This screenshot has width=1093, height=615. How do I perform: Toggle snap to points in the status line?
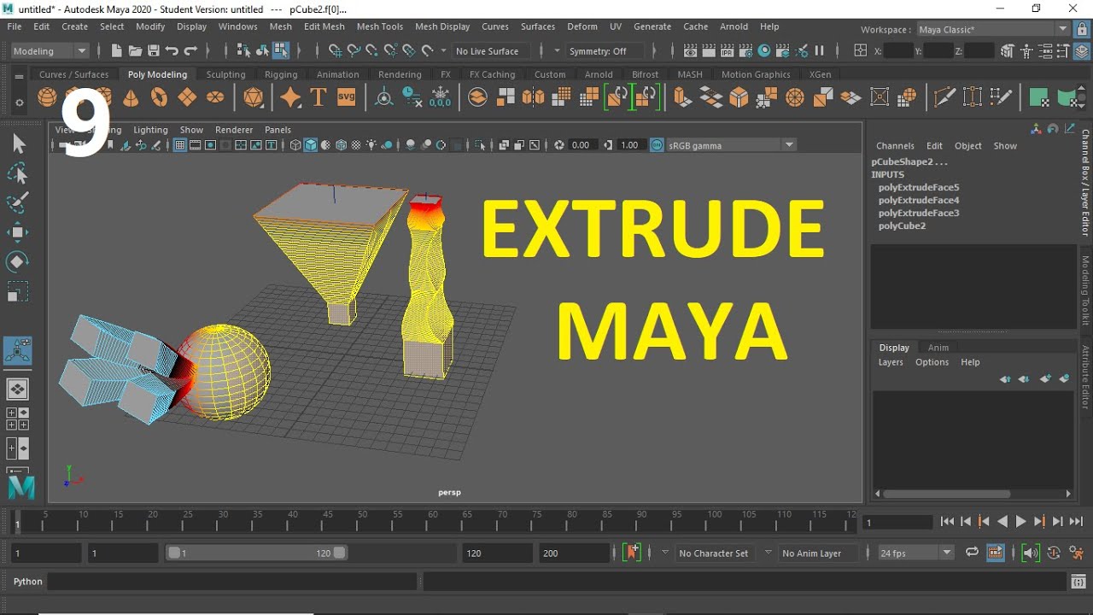(372, 51)
